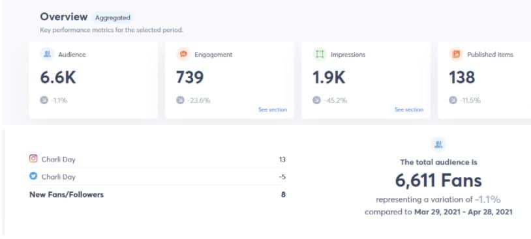Click the -45.2% change value
Viewport: 531px width, 239px height.
[335, 100]
